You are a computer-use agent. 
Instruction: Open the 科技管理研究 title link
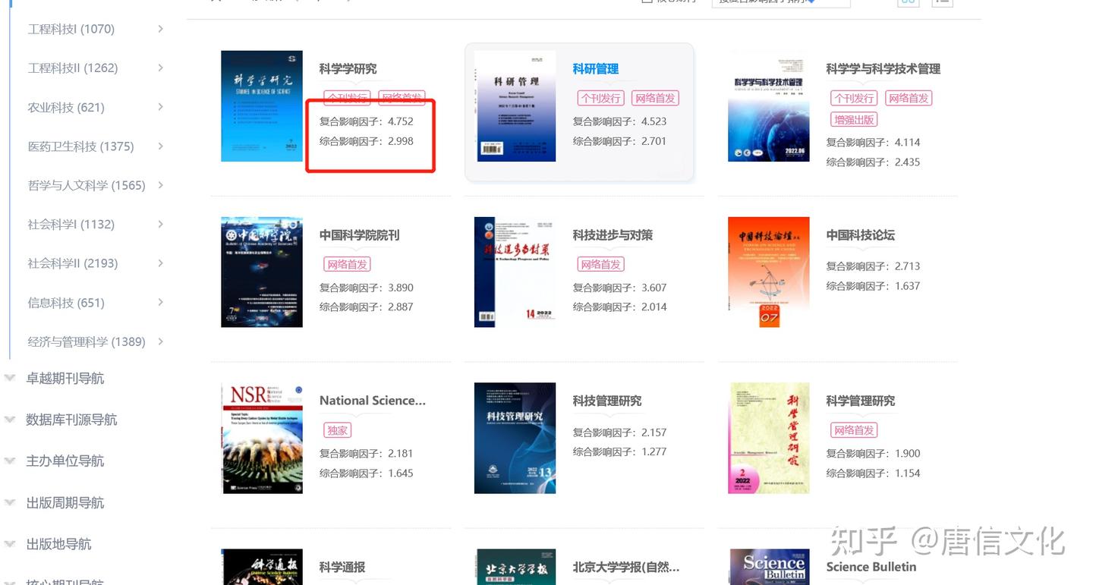[607, 401]
